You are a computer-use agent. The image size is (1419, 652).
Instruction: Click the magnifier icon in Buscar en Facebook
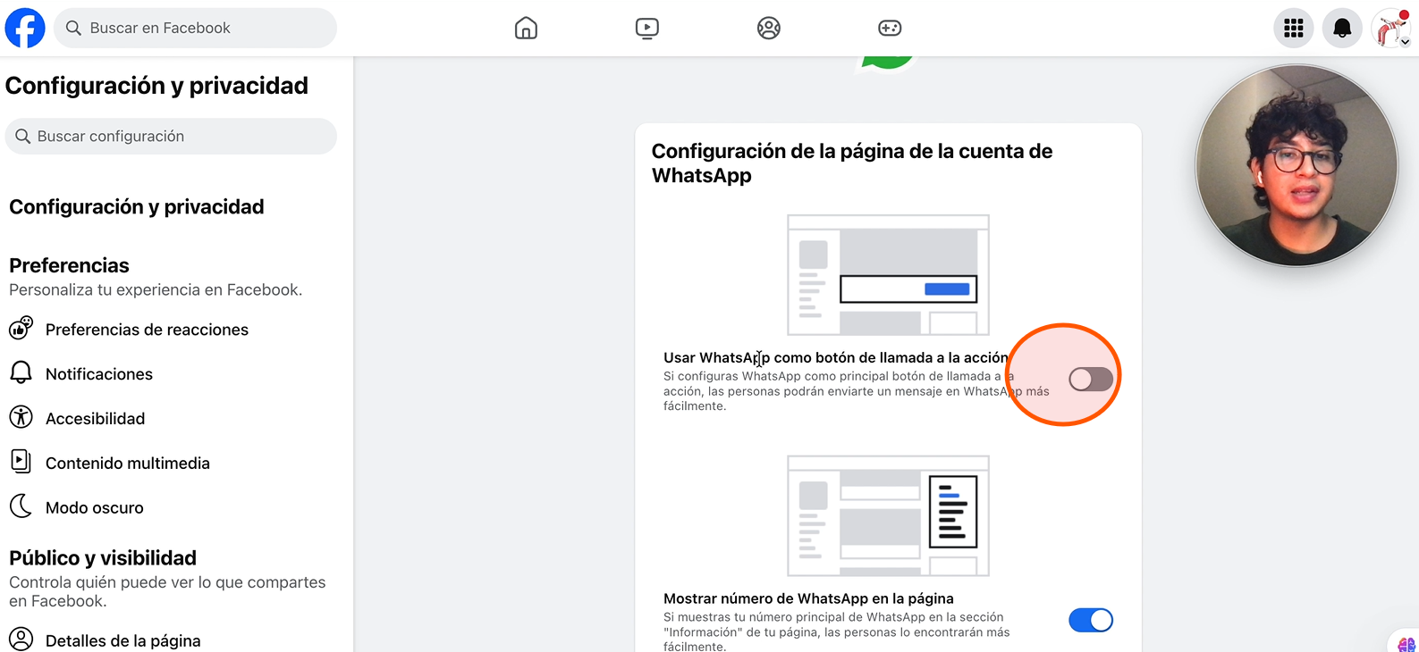73,28
